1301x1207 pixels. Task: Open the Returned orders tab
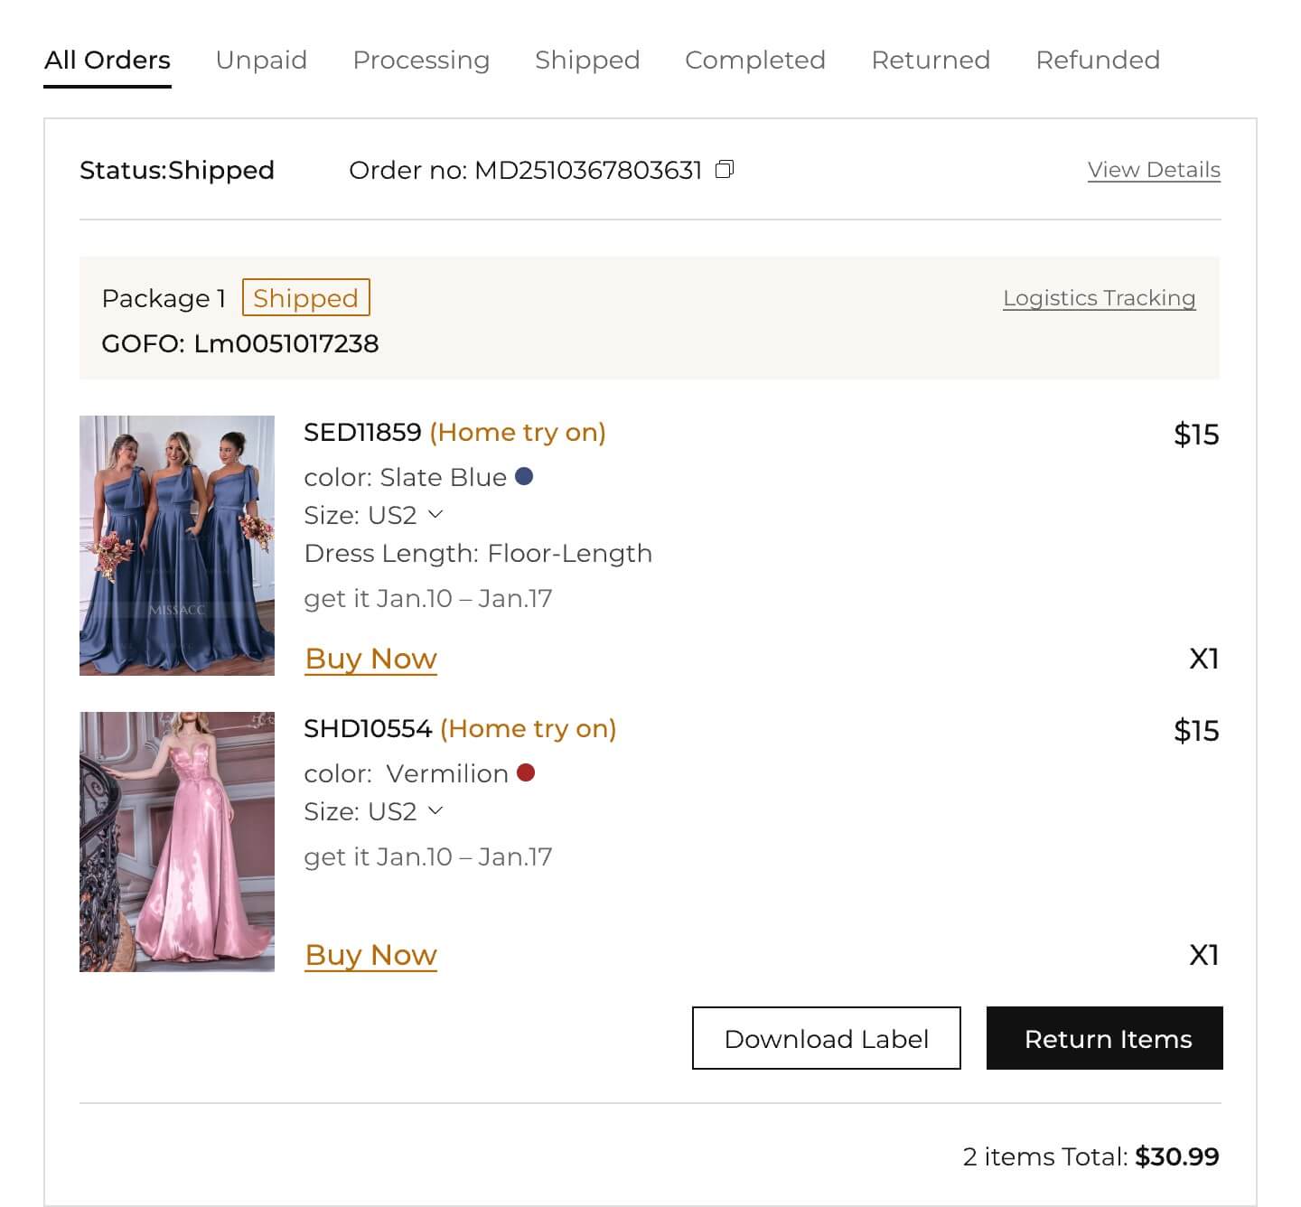pyautogui.click(x=931, y=60)
